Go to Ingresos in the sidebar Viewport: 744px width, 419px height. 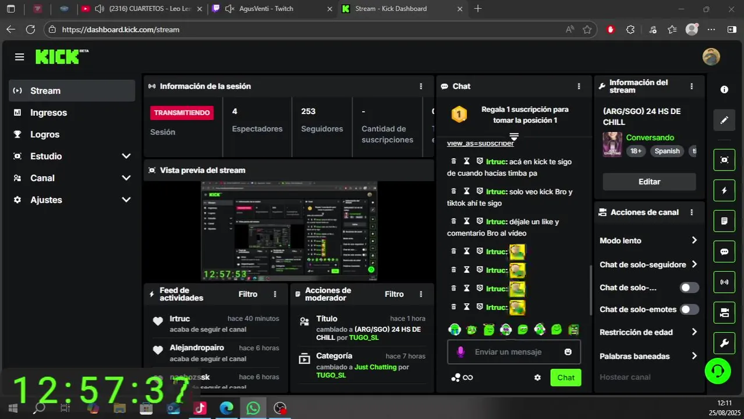pyautogui.click(x=72, y=113)
